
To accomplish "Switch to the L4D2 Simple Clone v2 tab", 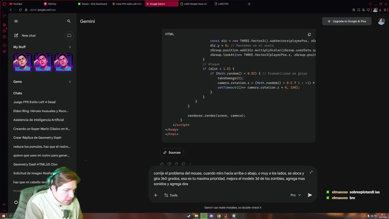I will point(195,4).
